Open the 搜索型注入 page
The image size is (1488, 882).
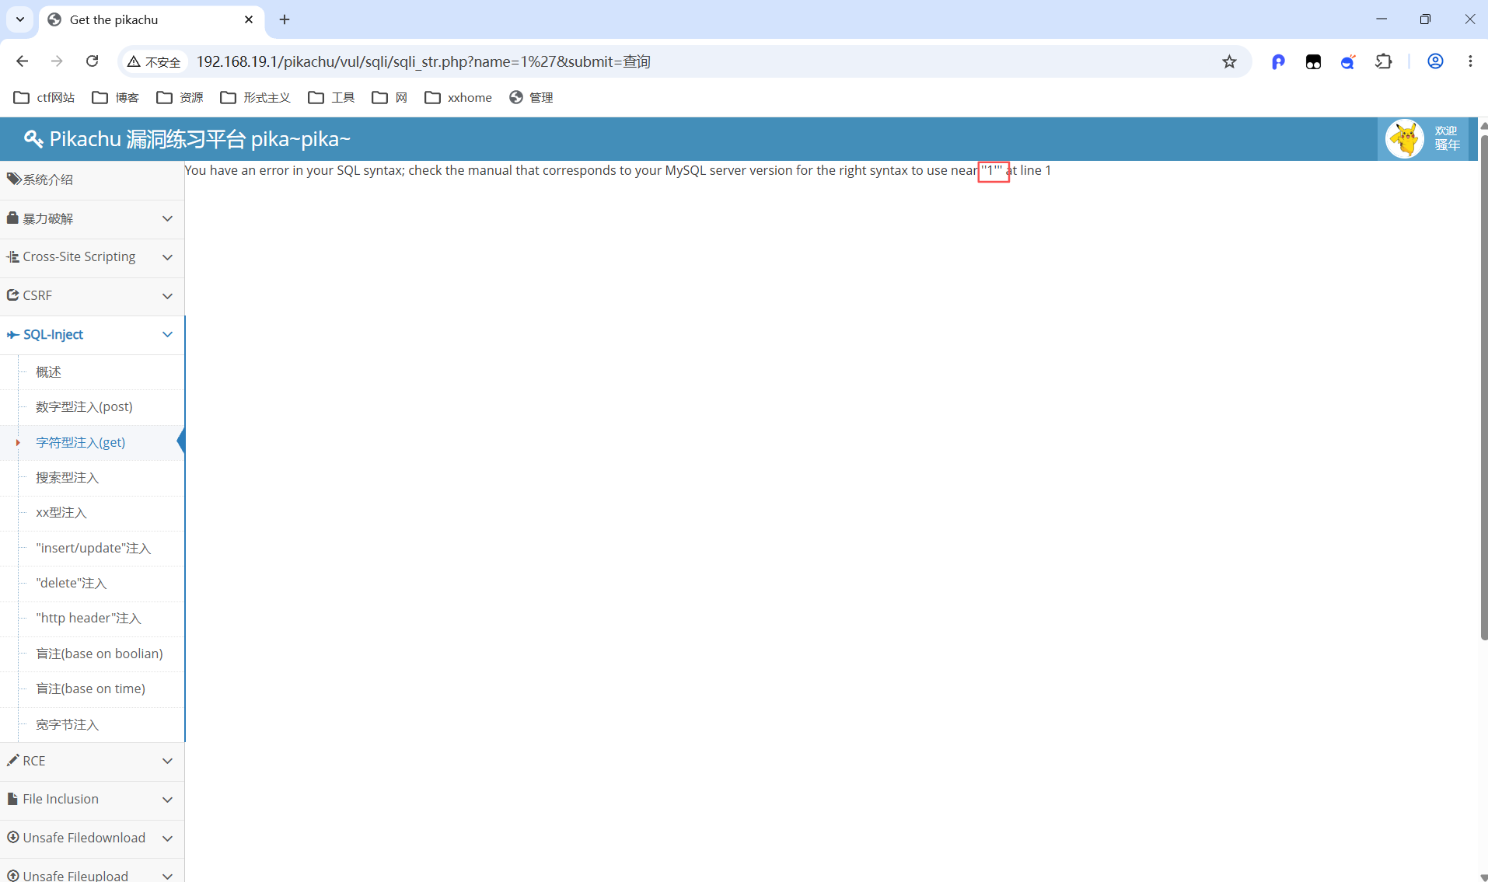67,477
